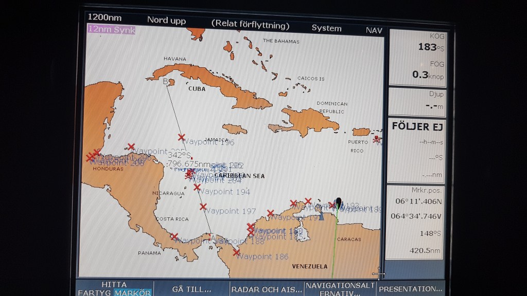The height and width of the screenshot is (296, 527).
Task: Open RADAR OCH AIS... options
Action: coord(266,289)
